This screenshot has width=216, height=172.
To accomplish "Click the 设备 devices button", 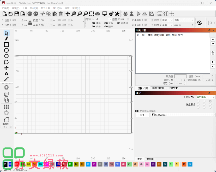I will pyautogui.click(x=143, y=115).
